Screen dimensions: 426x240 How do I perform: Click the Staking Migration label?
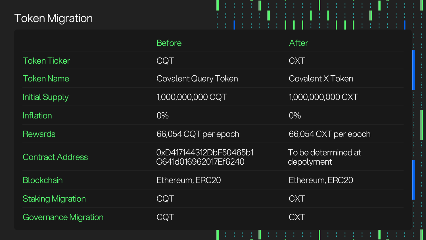tap(54, 198)
